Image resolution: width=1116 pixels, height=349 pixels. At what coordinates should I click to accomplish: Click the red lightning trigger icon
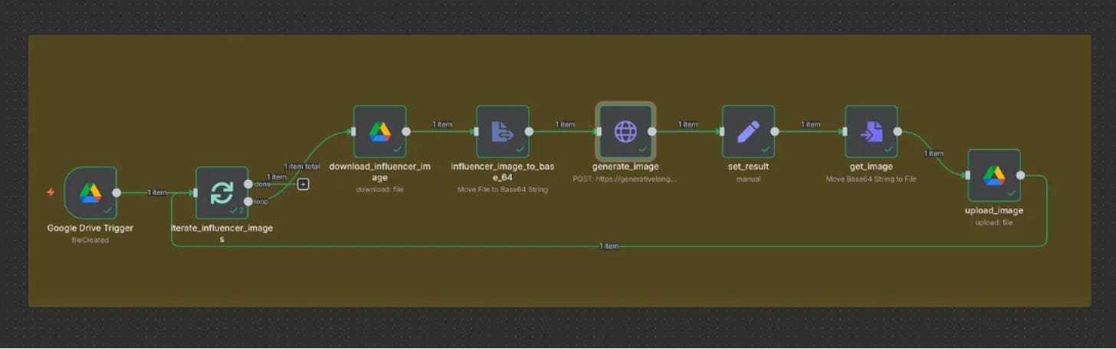click(x=51, y=192)
